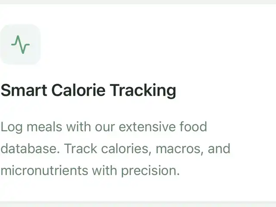
Task: Select the Smart Calorie Tracking heading
Action: (x=88, y=91)
